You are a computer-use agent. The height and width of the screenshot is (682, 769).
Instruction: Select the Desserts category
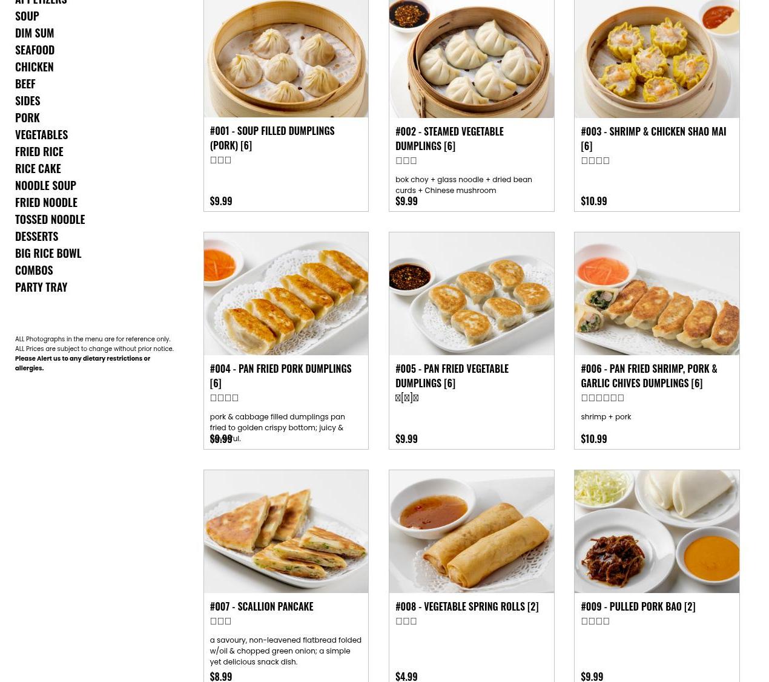coord(36,236)
